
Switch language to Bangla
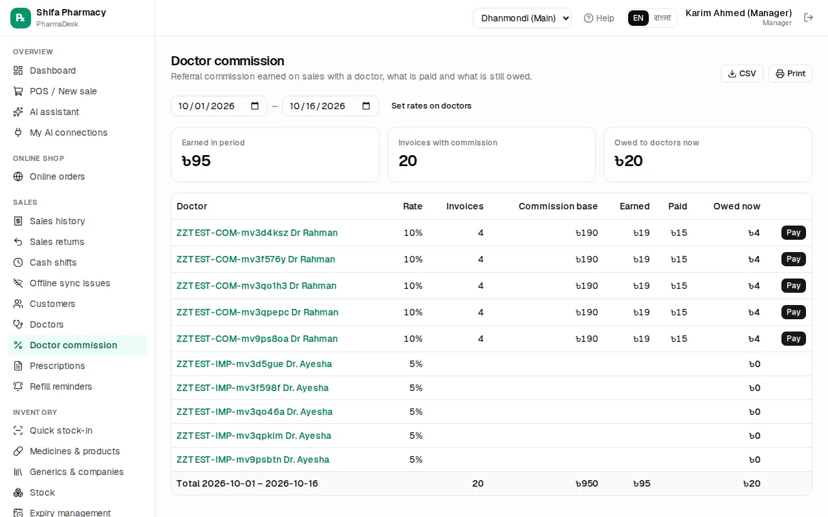pos(662,18)
